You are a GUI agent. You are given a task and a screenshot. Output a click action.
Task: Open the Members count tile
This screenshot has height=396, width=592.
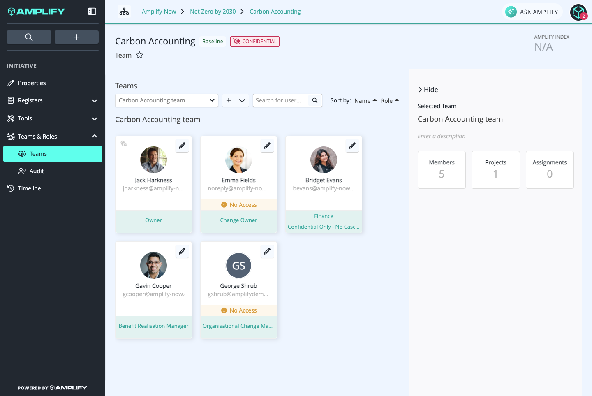point(442,170)
